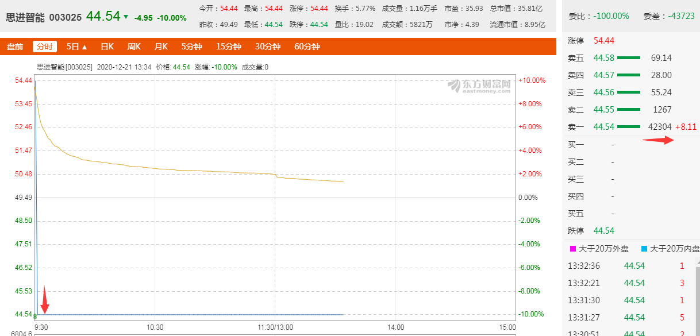Click the 买五 bid row label
Image resolution: width=700 pixels, height=336 pixels.
(x=575, y=214)
